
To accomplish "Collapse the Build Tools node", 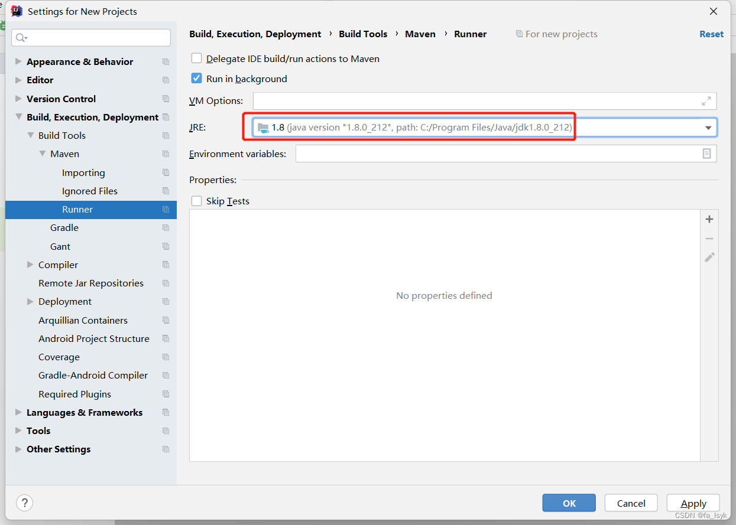I will click(30, 135).
